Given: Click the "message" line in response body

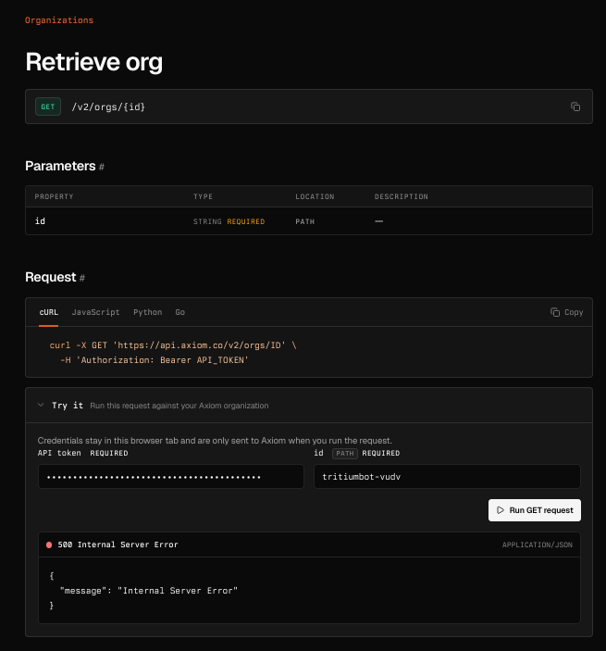Looking at the screenshot, I should [149, 591].
